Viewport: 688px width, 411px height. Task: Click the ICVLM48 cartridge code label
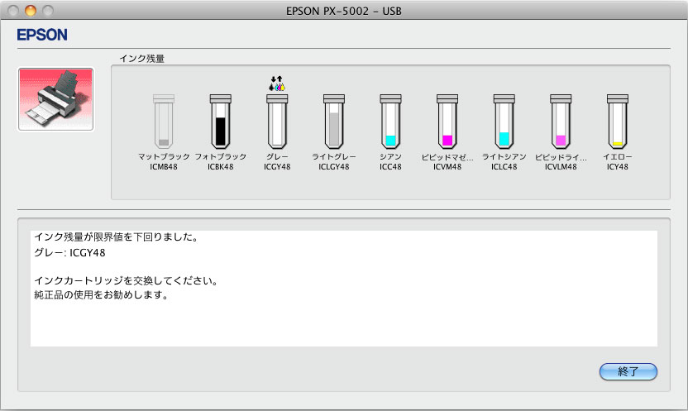tap(561, 167)
